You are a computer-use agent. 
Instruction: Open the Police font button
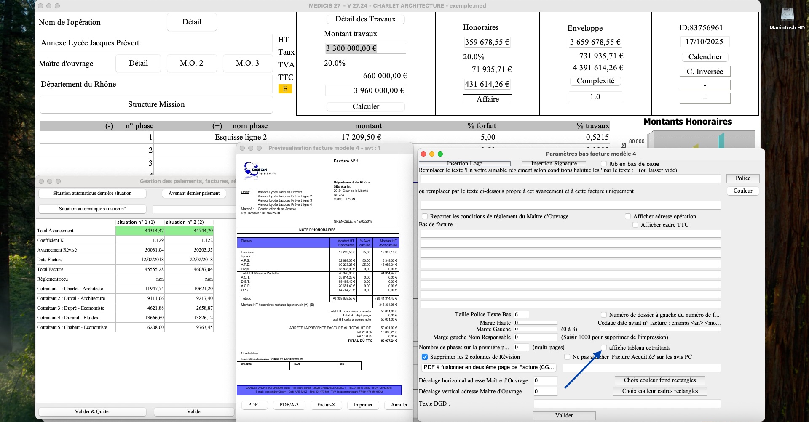[x=743, y=178]
